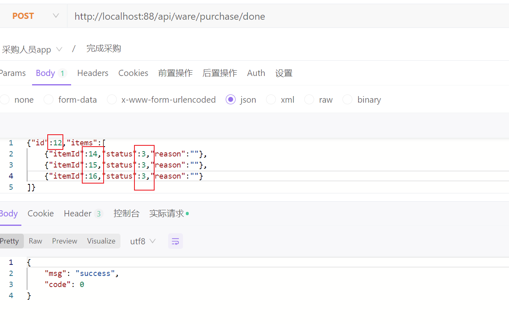Click the opening brace on response line 1
This screenshot has width=509, height=324.
(29, 262)
